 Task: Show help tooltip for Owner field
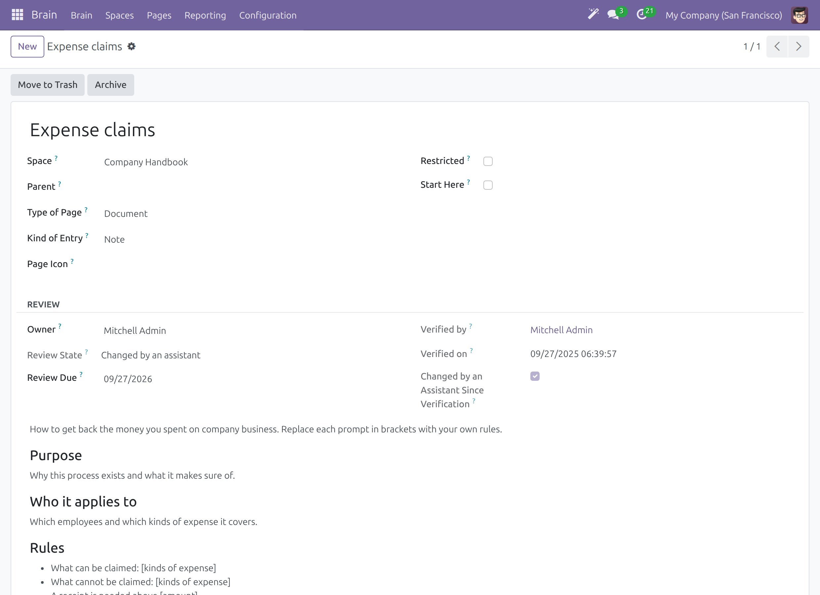point(60,326)
